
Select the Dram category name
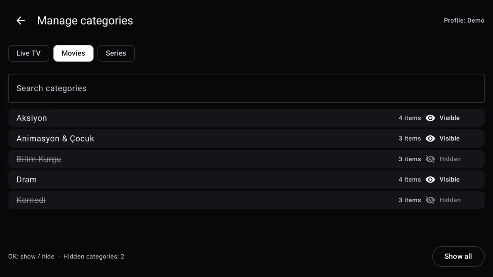click(27, 180)
